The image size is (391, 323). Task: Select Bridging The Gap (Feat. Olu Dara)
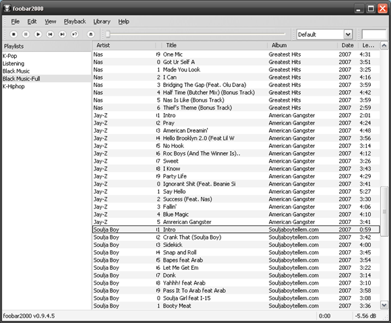click(x=236, y=85)
